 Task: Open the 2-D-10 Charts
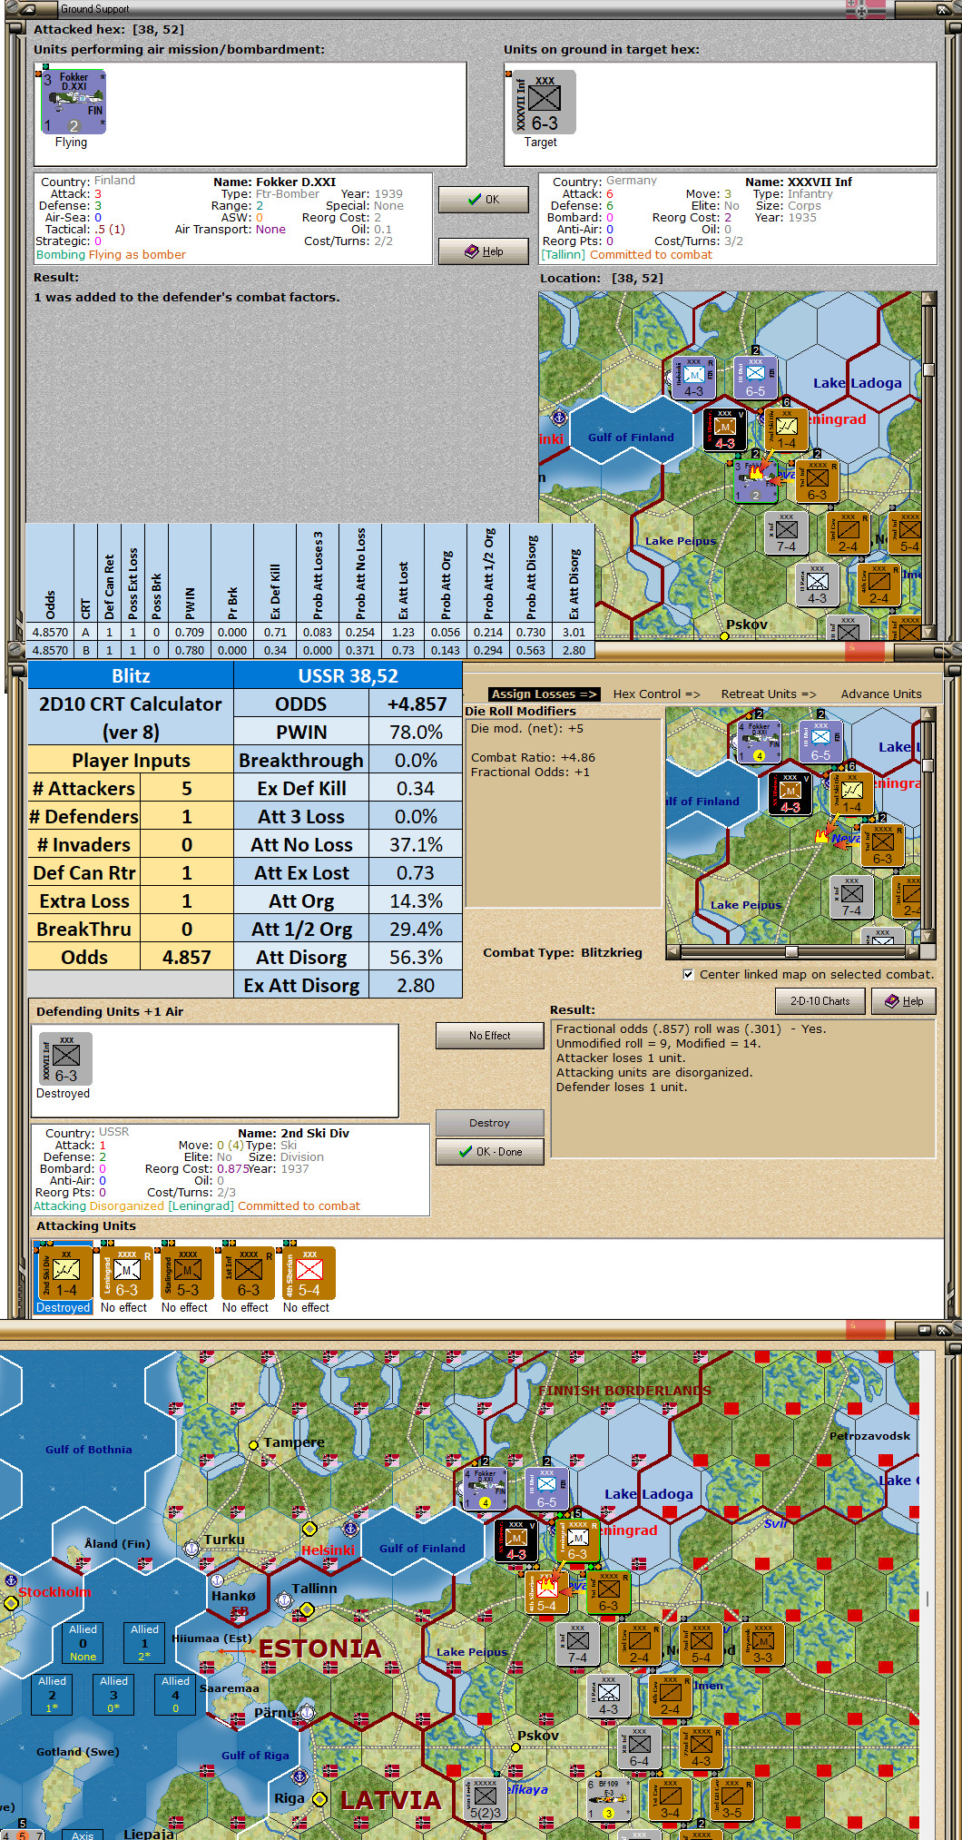point(820,1001)
